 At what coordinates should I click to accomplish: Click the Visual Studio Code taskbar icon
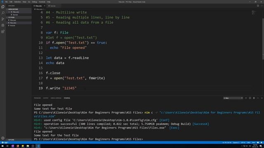click(x=38, y=146)
